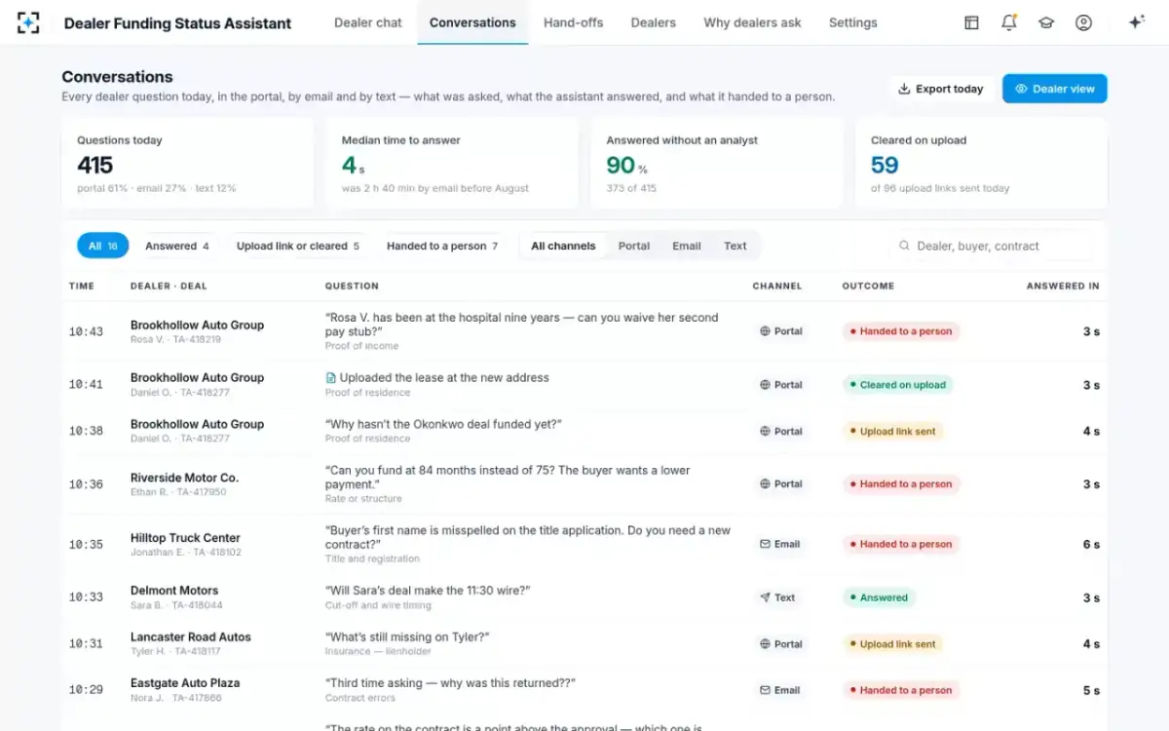Click the Median time to answer card
1169x731 pixels.
[x=452, y=163]
